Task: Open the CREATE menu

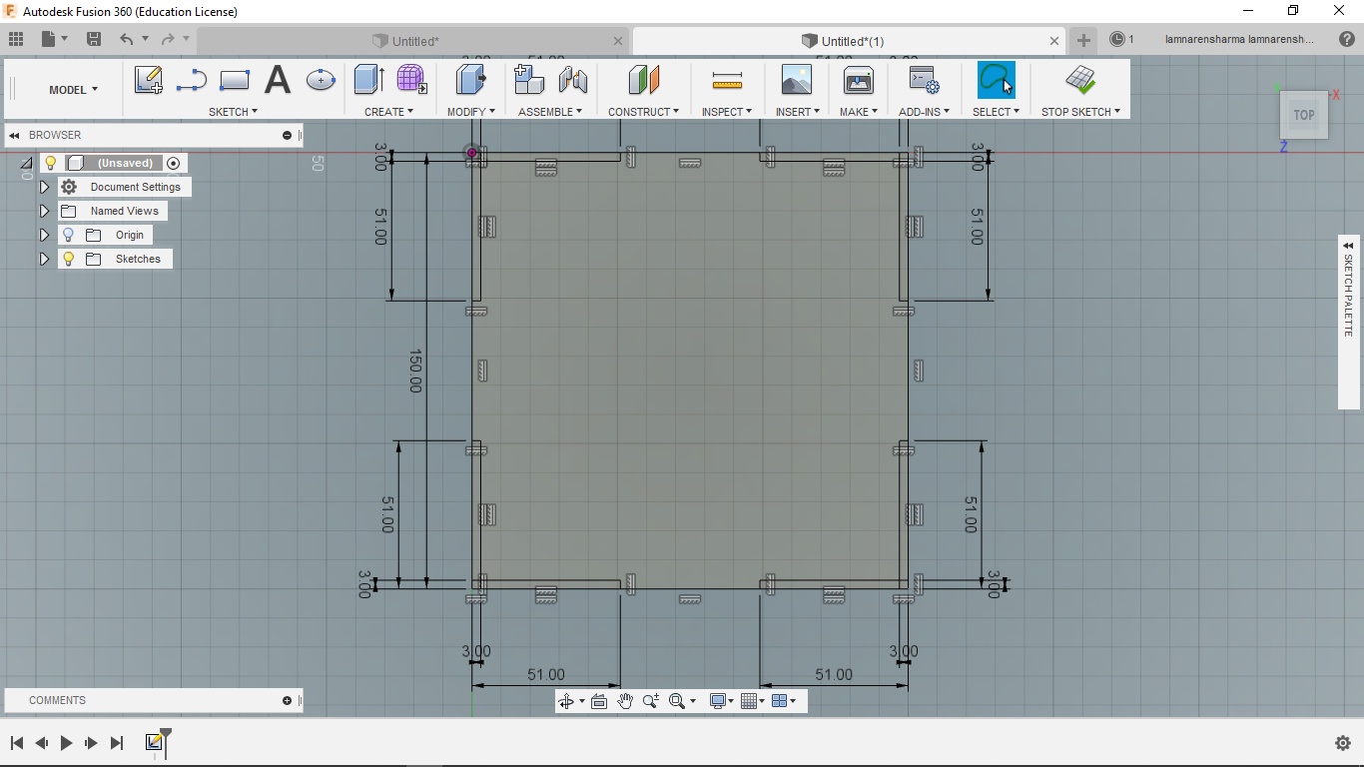Action: (388, 112)
